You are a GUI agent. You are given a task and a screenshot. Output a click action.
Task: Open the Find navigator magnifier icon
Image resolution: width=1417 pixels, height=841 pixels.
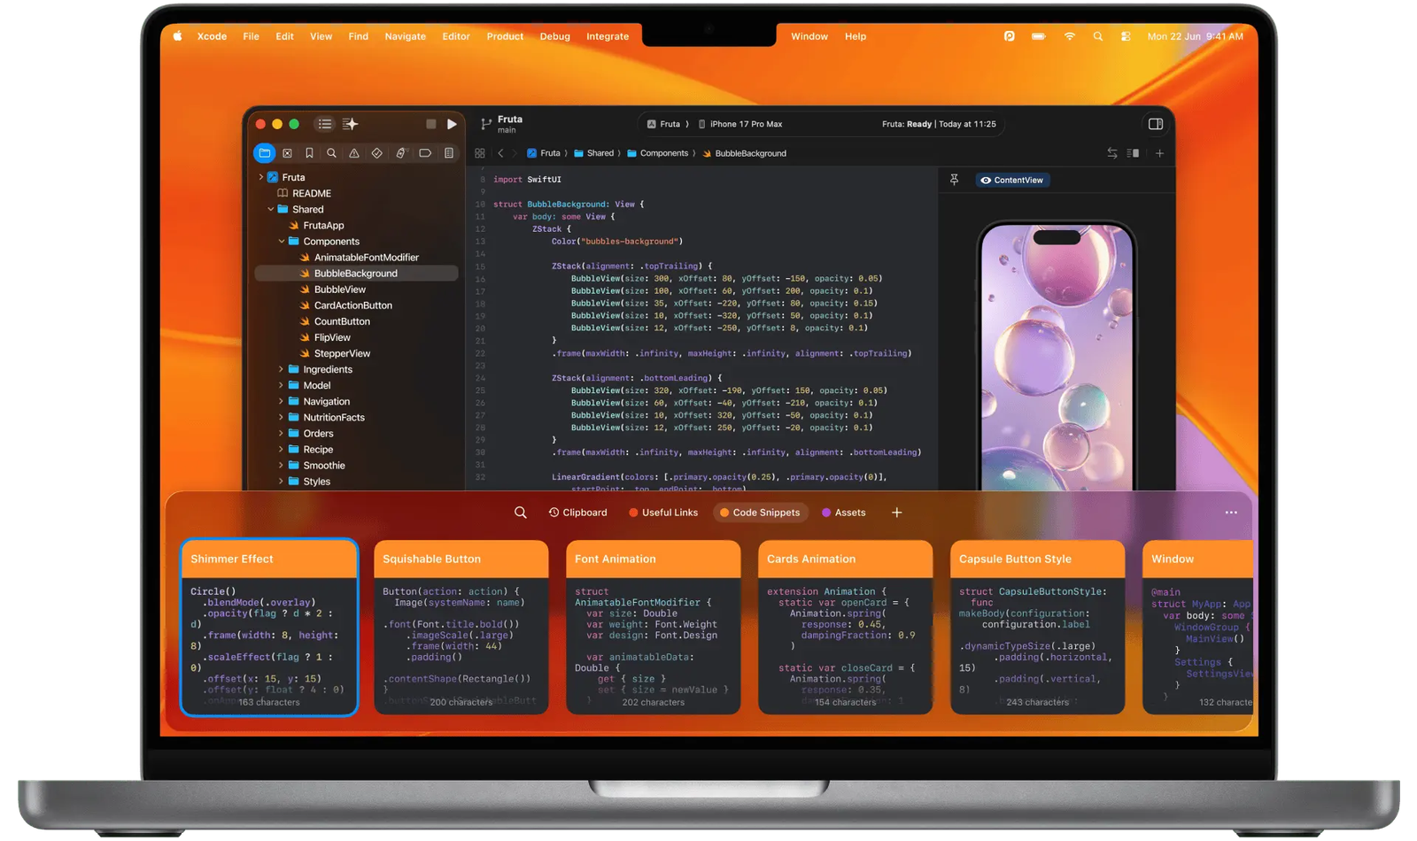(x=331, y=153)
